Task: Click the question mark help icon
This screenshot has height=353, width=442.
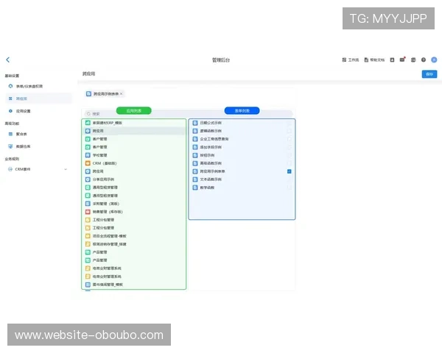Action: click(424, 60)
